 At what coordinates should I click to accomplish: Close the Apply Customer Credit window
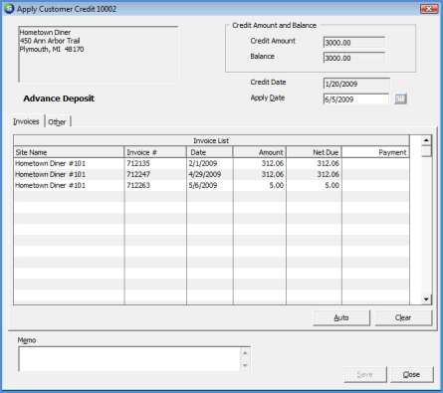(x=428, y=9)
